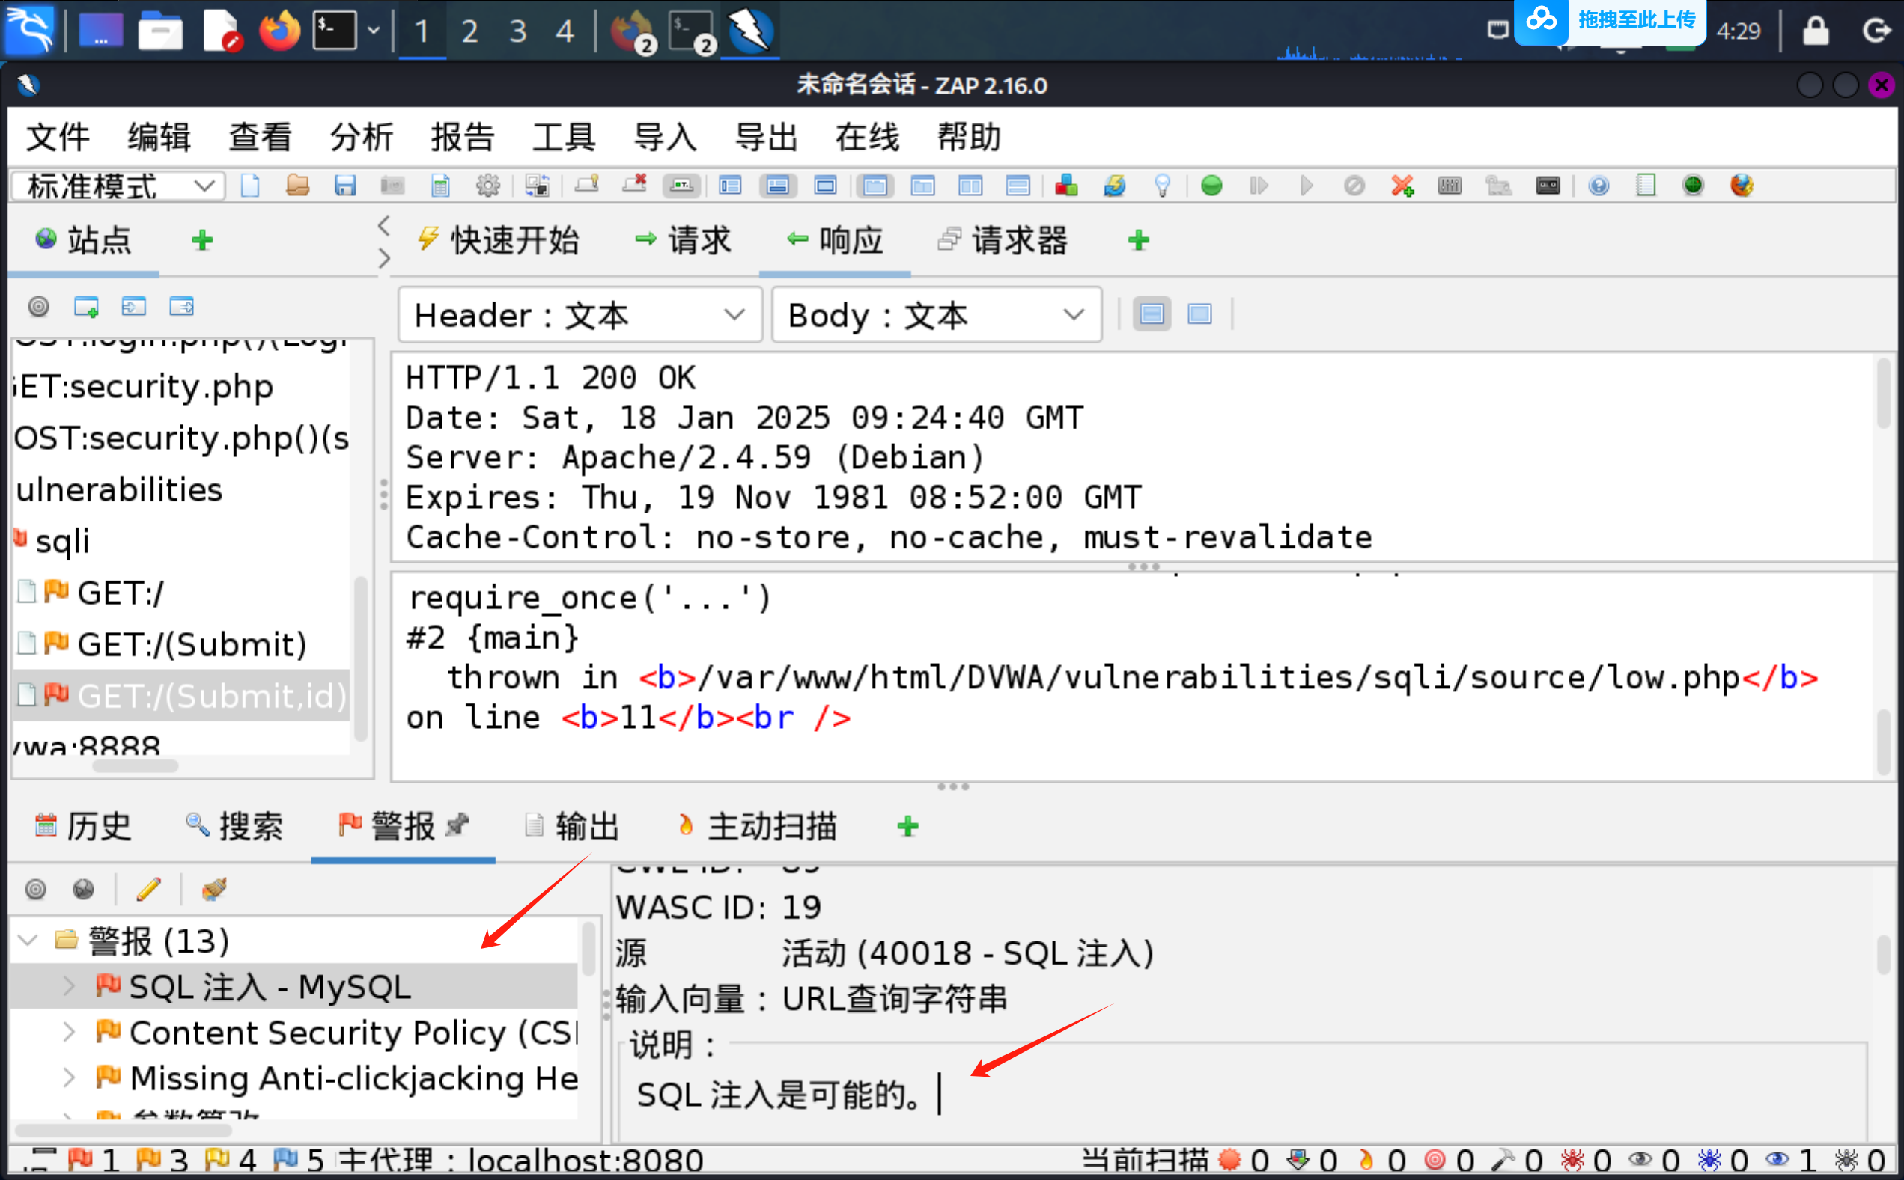Click the sites tree horizontal scrollbar

click(134, 766)
